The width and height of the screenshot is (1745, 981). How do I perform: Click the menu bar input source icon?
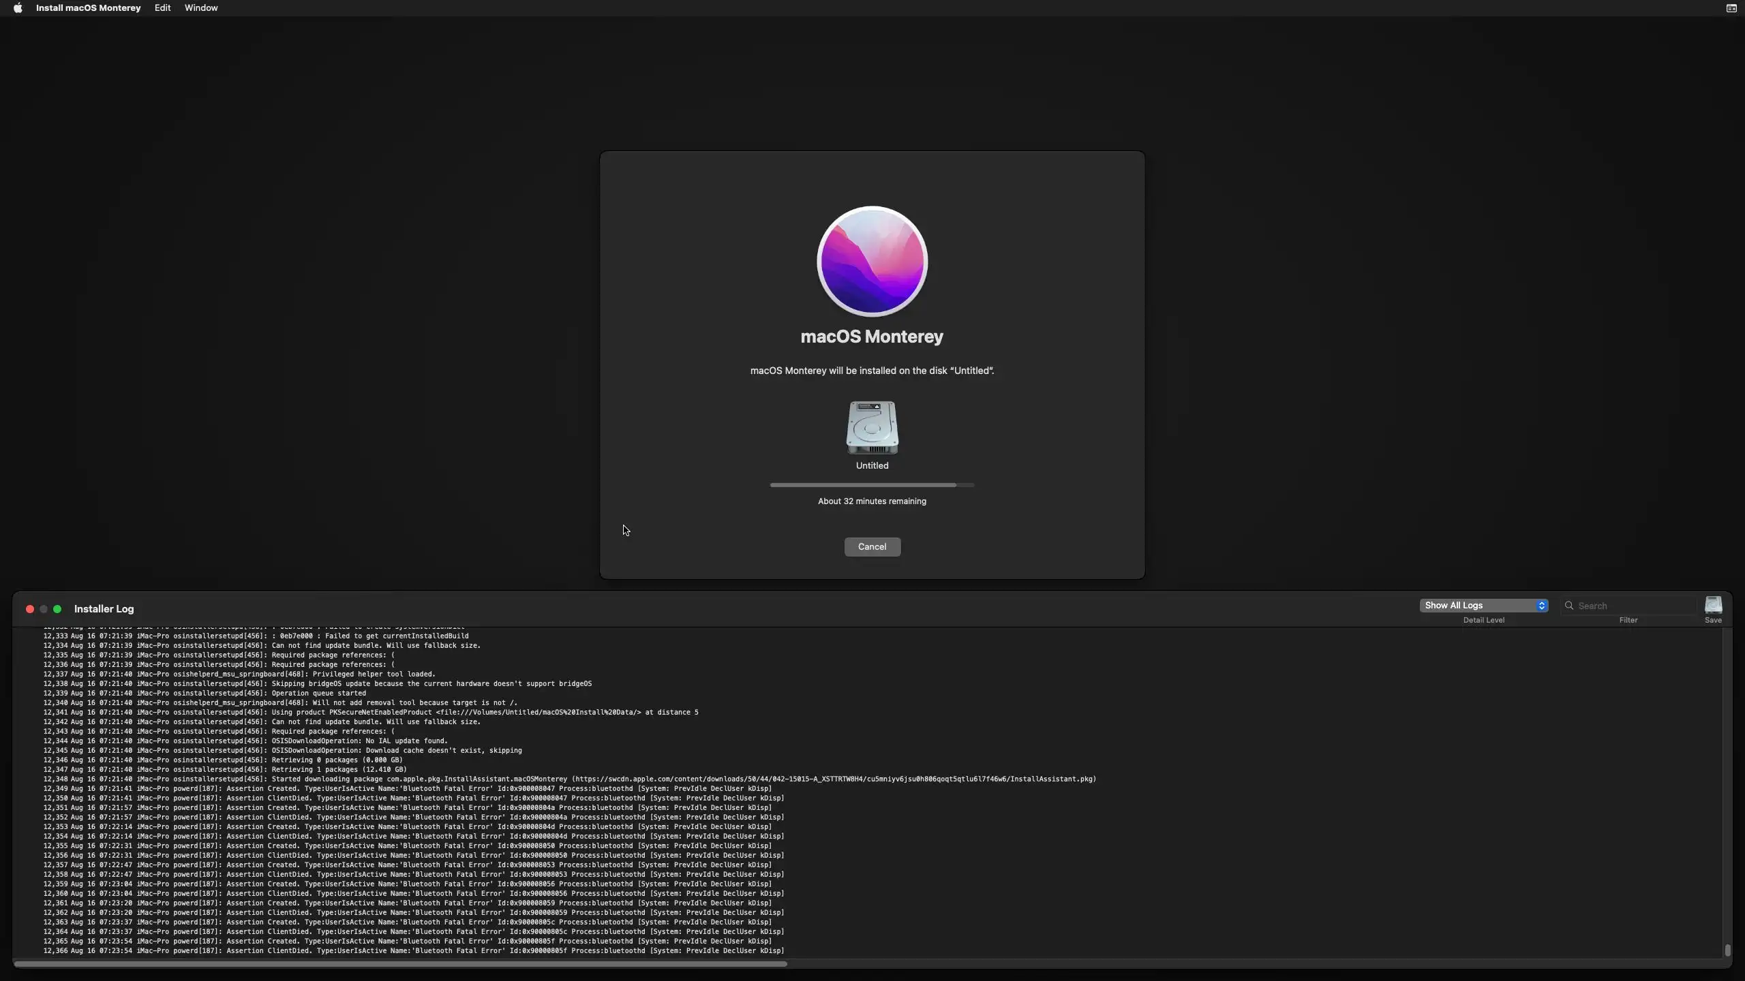pos(1731,8)
